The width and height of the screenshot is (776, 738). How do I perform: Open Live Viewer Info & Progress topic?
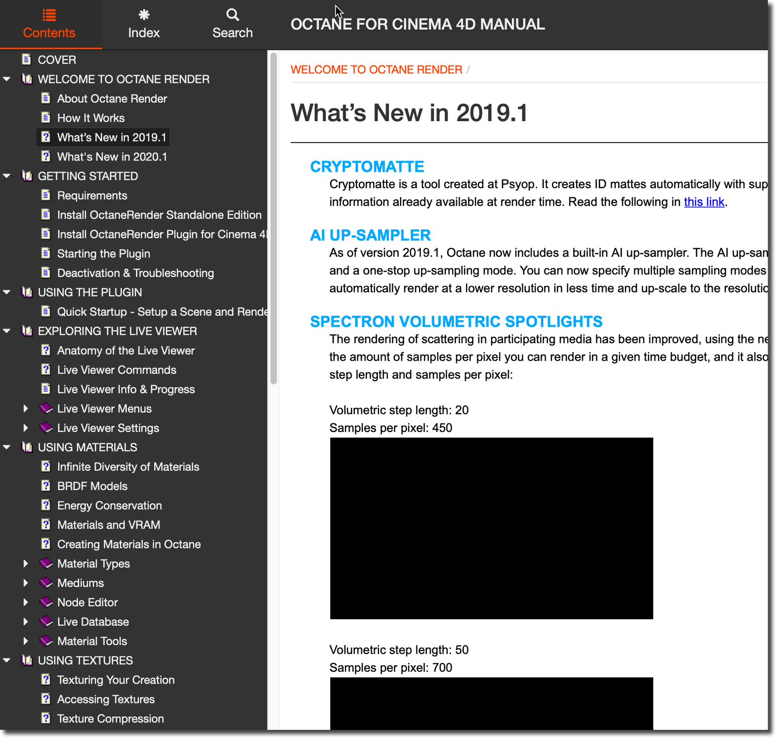click(126, 389)
